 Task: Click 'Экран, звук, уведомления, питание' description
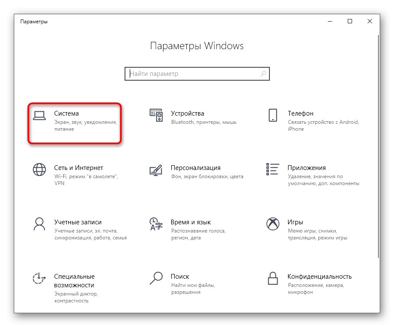pos(86,126)
